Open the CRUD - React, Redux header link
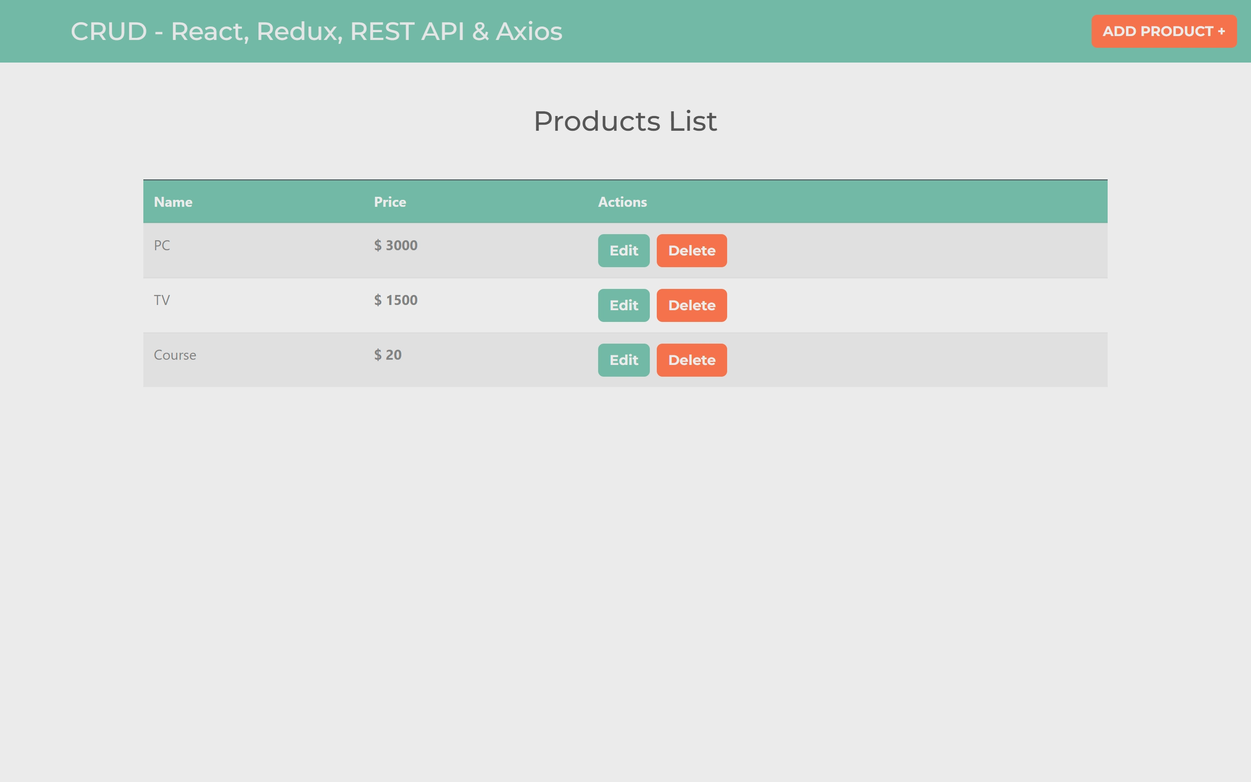This screenshot has width=1251, height=782. (316, 31)
